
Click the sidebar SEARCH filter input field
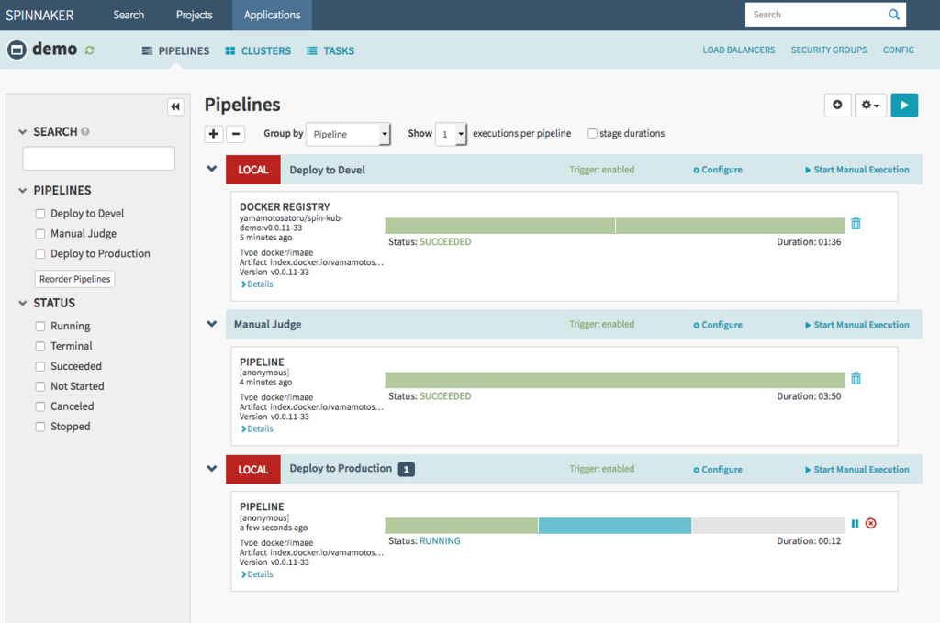coord(99,159)
